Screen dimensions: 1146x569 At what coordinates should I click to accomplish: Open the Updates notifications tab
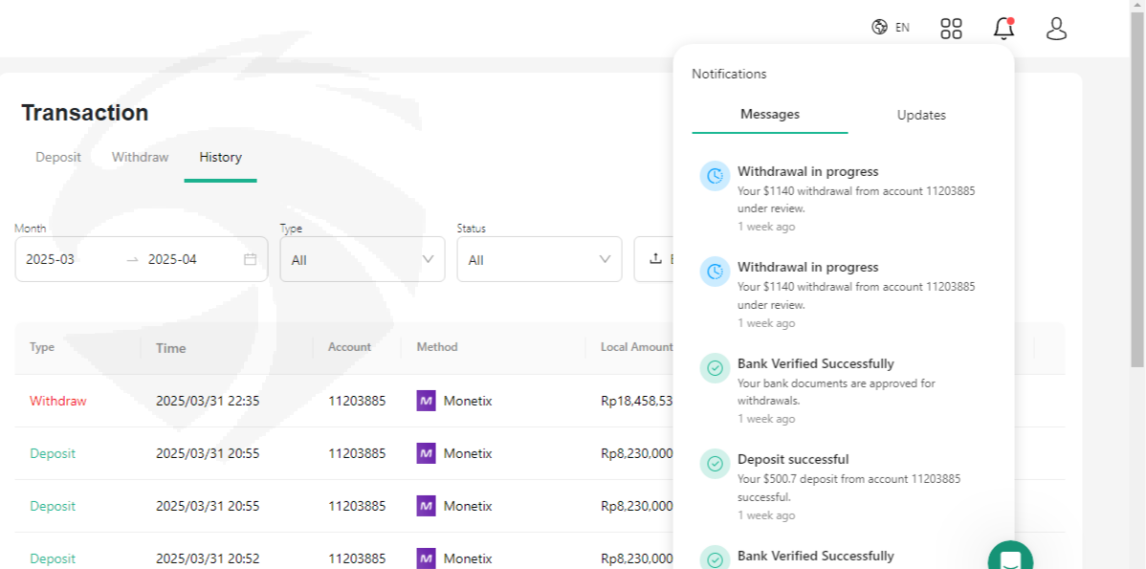click(921, 115)
